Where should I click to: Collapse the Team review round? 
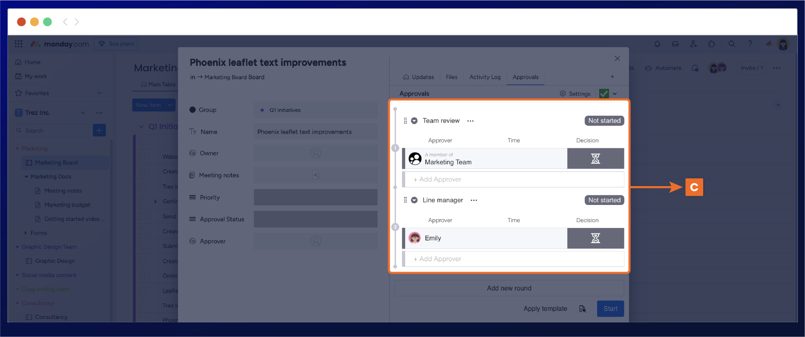tap(414, 121)
